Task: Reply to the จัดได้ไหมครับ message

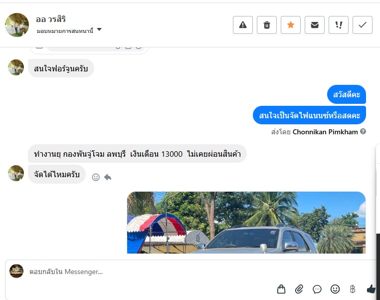Action: 108,177
